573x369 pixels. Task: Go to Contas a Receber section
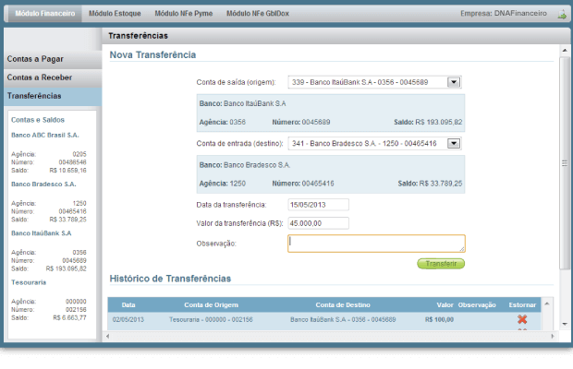[x=53, y=77]
